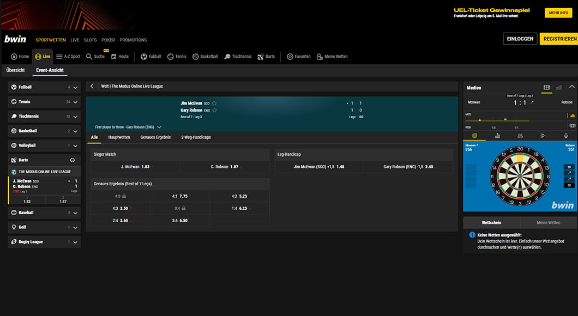Open Suche search magnifier
Screen dimensions: 578x316
89,57
